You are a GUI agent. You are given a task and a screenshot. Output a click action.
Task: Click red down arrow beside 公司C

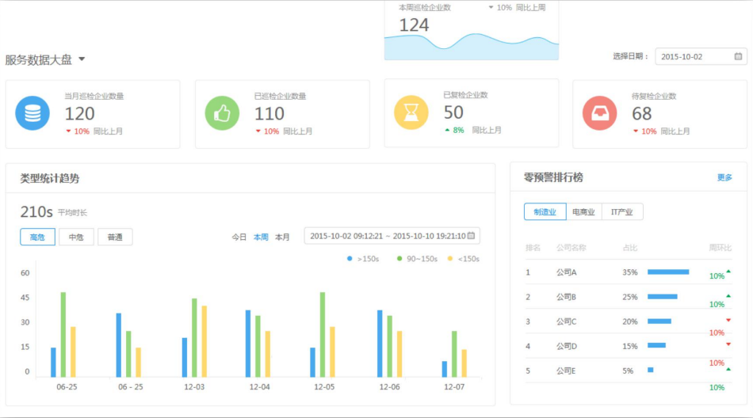coord(728,321)
